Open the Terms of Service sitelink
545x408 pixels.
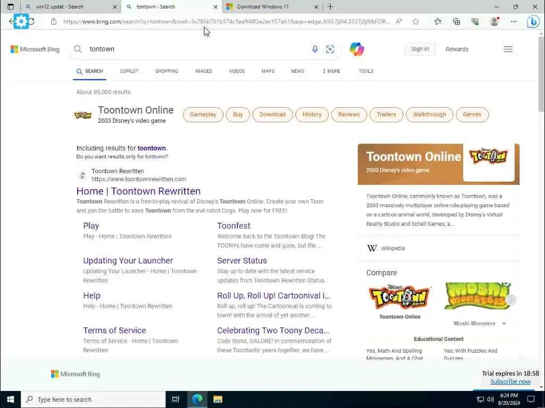pos(114,330)
